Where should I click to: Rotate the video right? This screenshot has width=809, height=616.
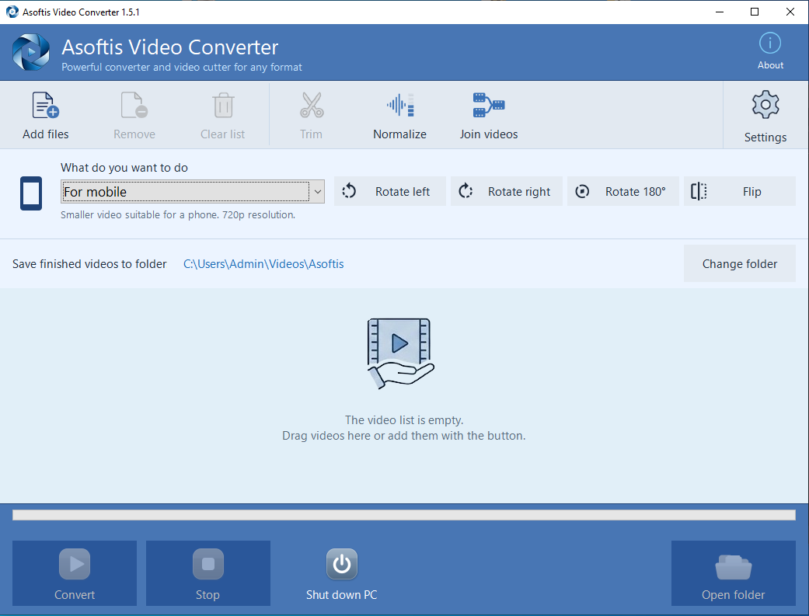(507, 191)
